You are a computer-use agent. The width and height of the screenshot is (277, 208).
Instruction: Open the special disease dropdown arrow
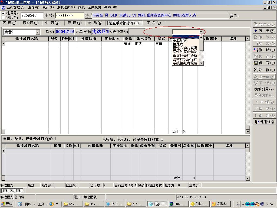pos(201,32)
